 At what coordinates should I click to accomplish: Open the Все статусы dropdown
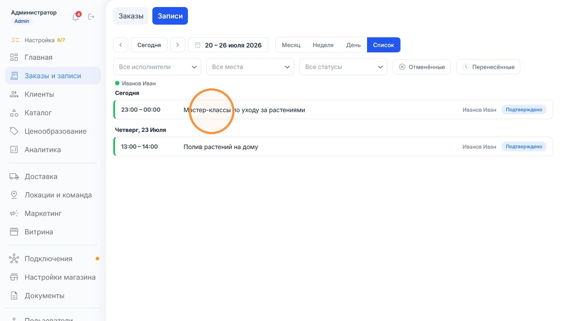click(343, 67)
